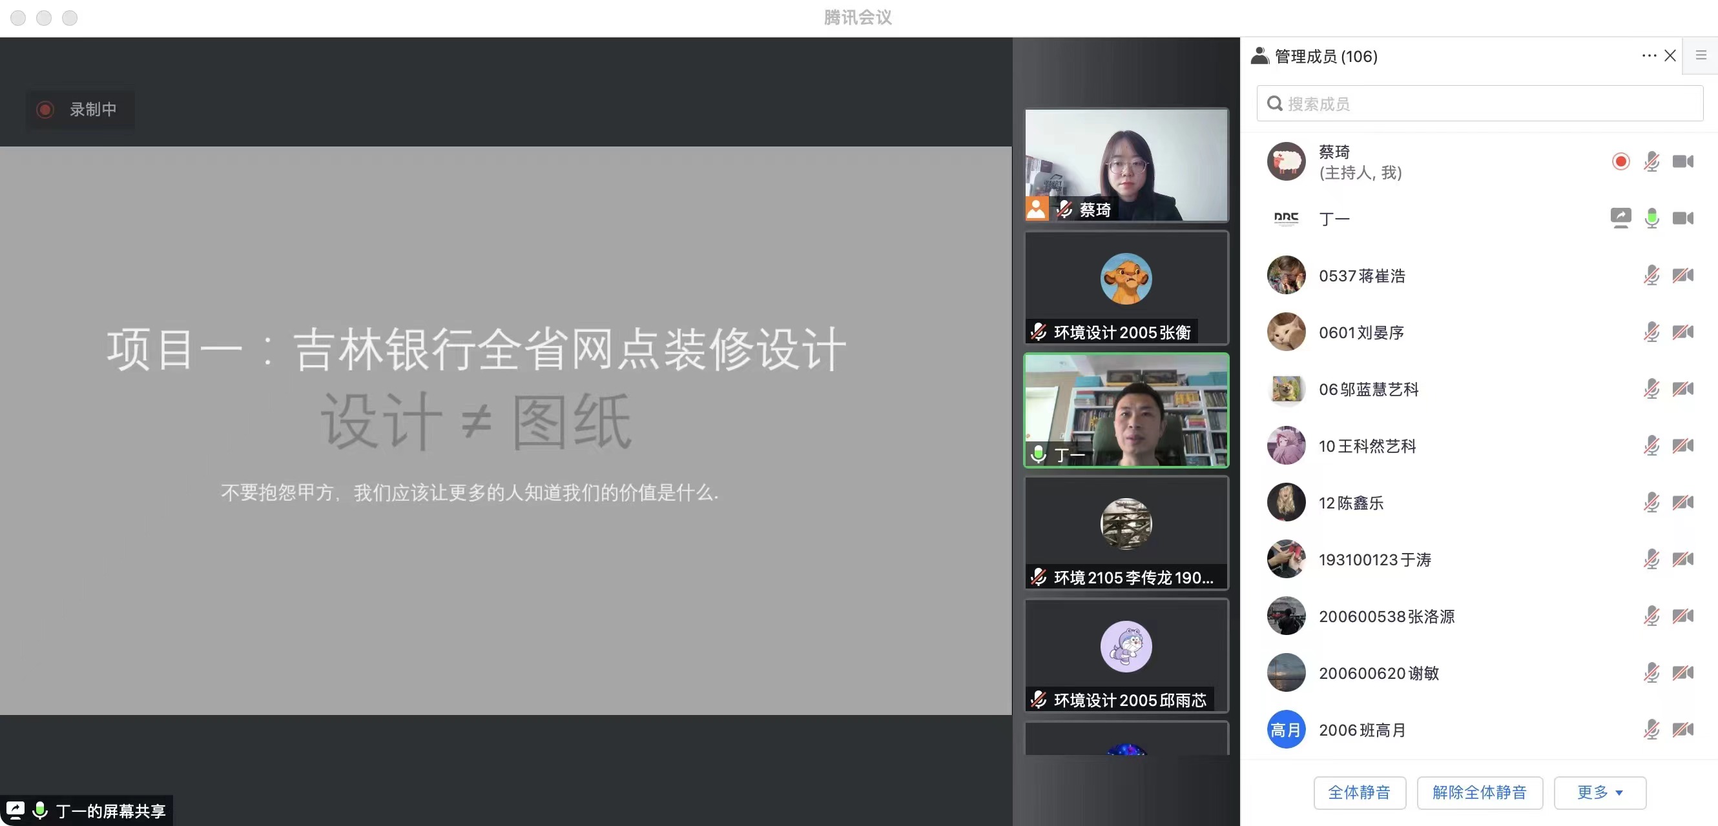
Task: Select 200600620谢敏 in the member list
Action: pyautogui.click(x=1378, y=673)
